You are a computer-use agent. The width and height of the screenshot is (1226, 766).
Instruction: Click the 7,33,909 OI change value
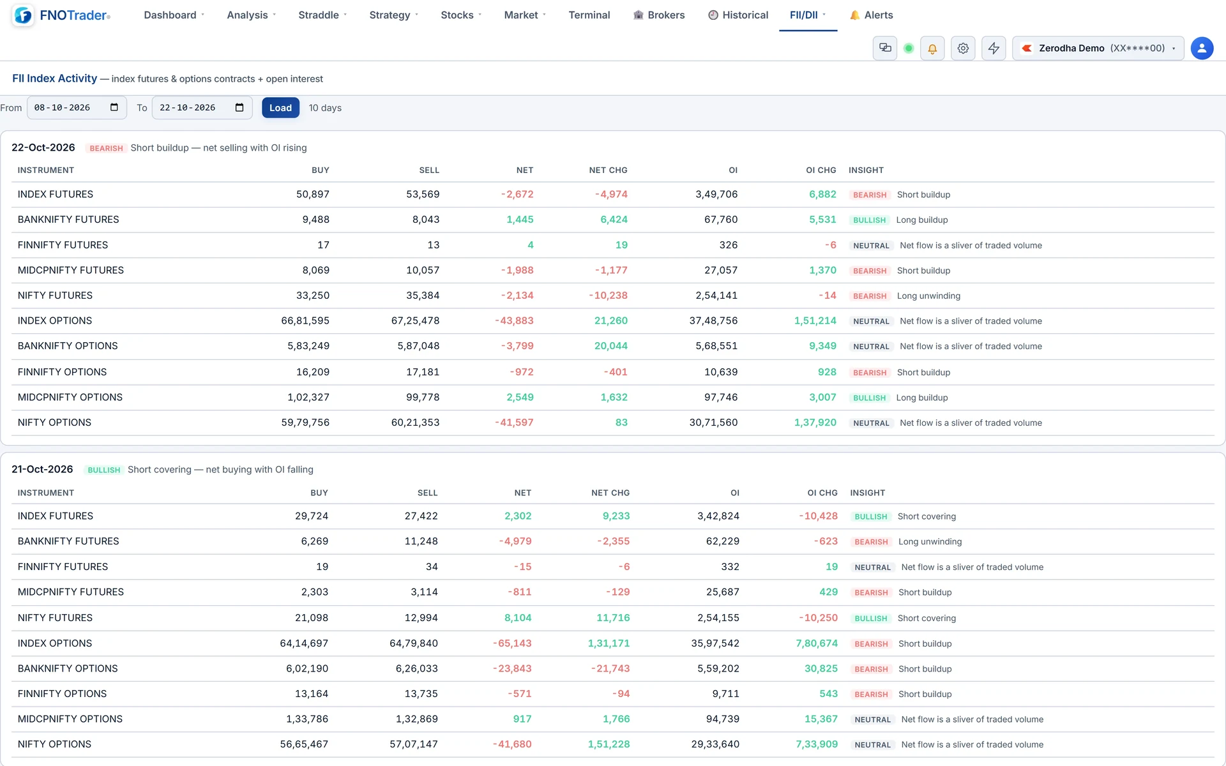[816, 744]
